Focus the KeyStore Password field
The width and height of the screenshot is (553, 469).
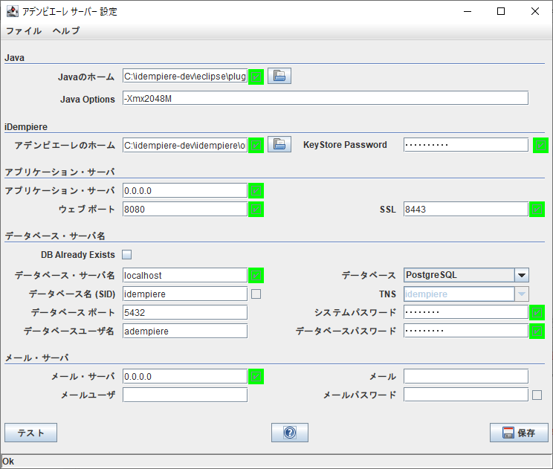466,145
